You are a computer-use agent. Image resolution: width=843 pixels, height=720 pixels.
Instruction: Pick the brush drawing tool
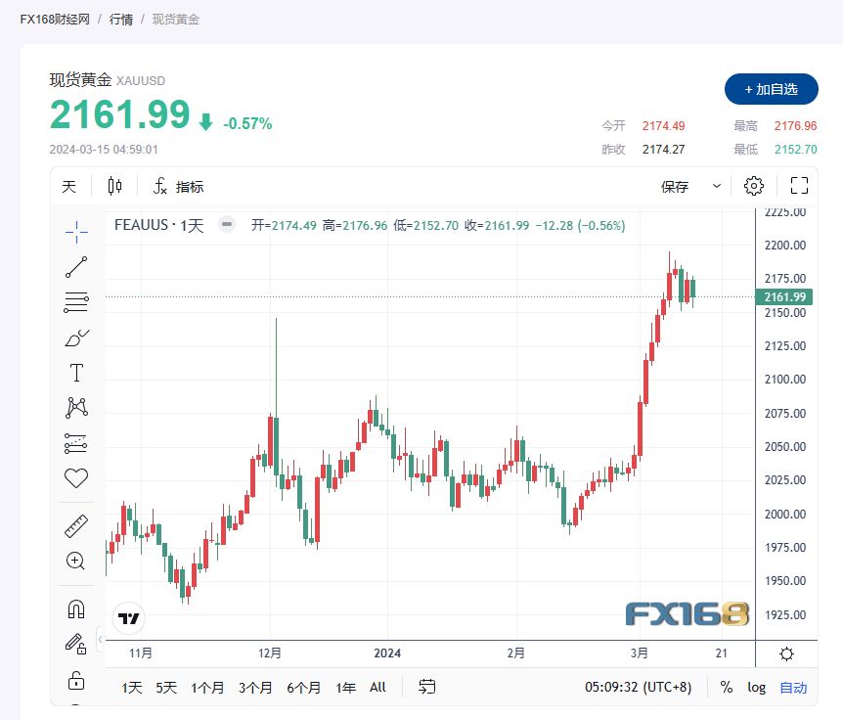pos(76,337)
